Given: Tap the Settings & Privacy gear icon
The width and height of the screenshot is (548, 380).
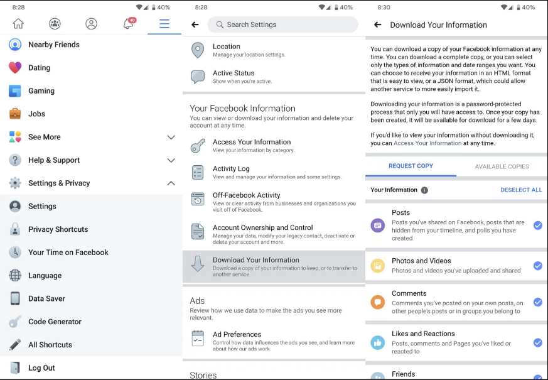Looking at the screenshot, I should 15,183.
